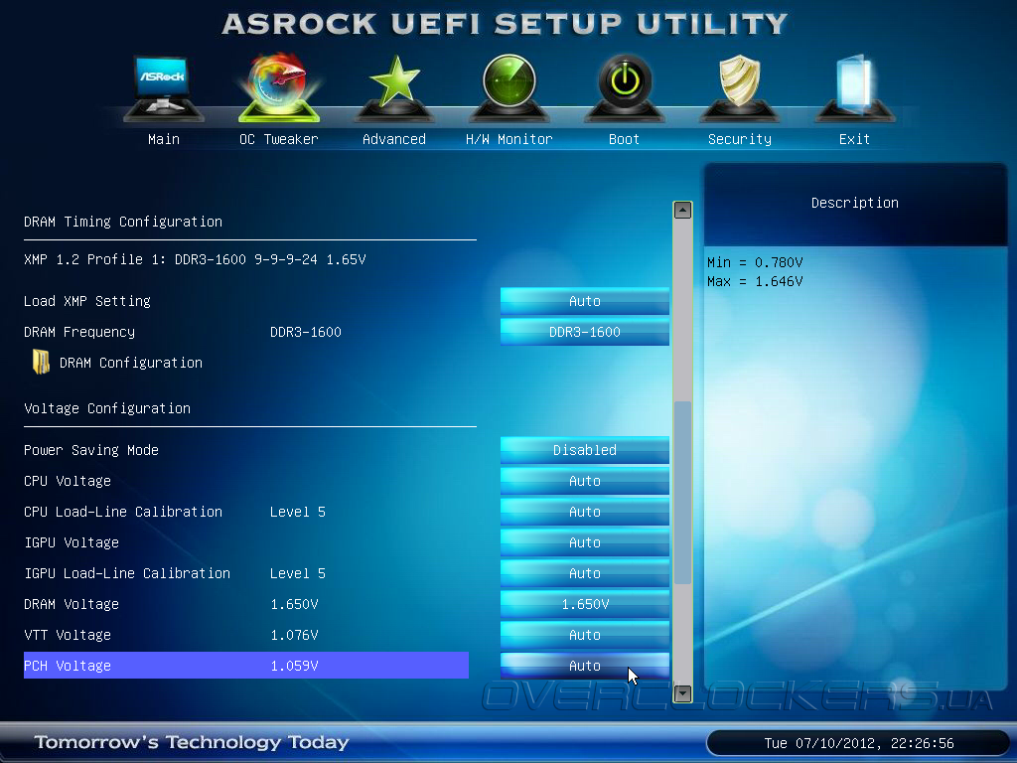Select the Exit tab label
Screen dimensions: 1017x763
(x=854, y=139)
